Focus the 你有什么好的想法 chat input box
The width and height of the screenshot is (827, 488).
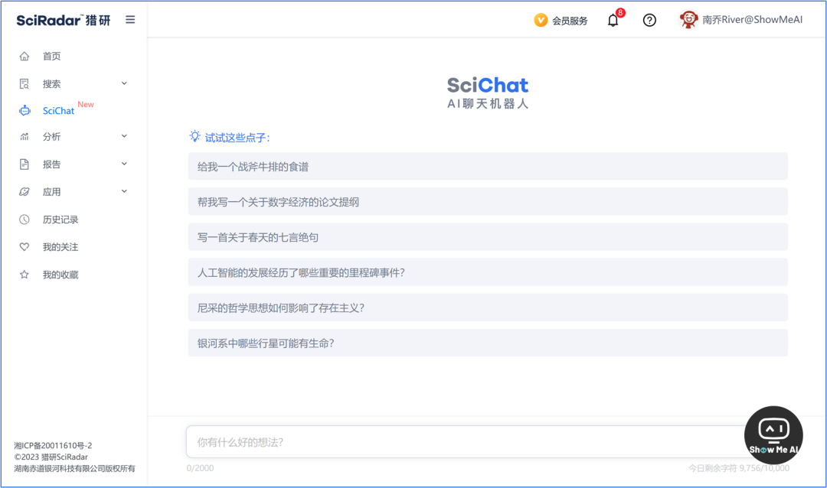pos(459,442)
